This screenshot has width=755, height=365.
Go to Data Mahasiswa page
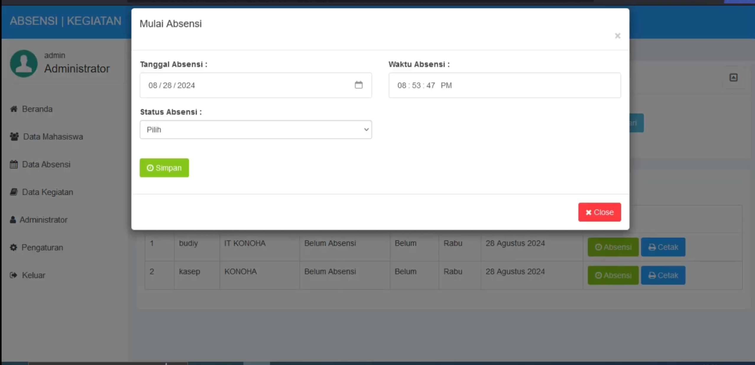coord(53,137)
